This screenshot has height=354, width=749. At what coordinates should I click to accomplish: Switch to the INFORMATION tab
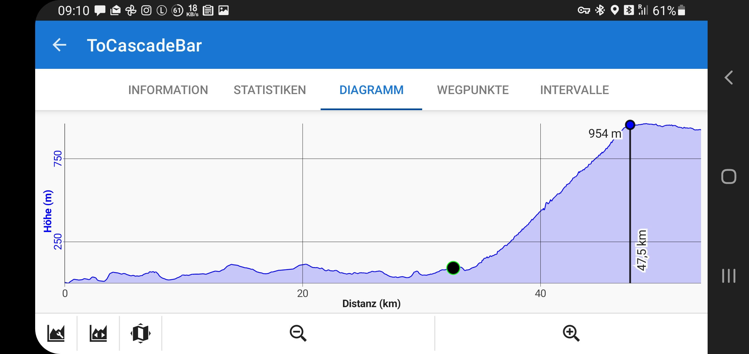(168, 90)
